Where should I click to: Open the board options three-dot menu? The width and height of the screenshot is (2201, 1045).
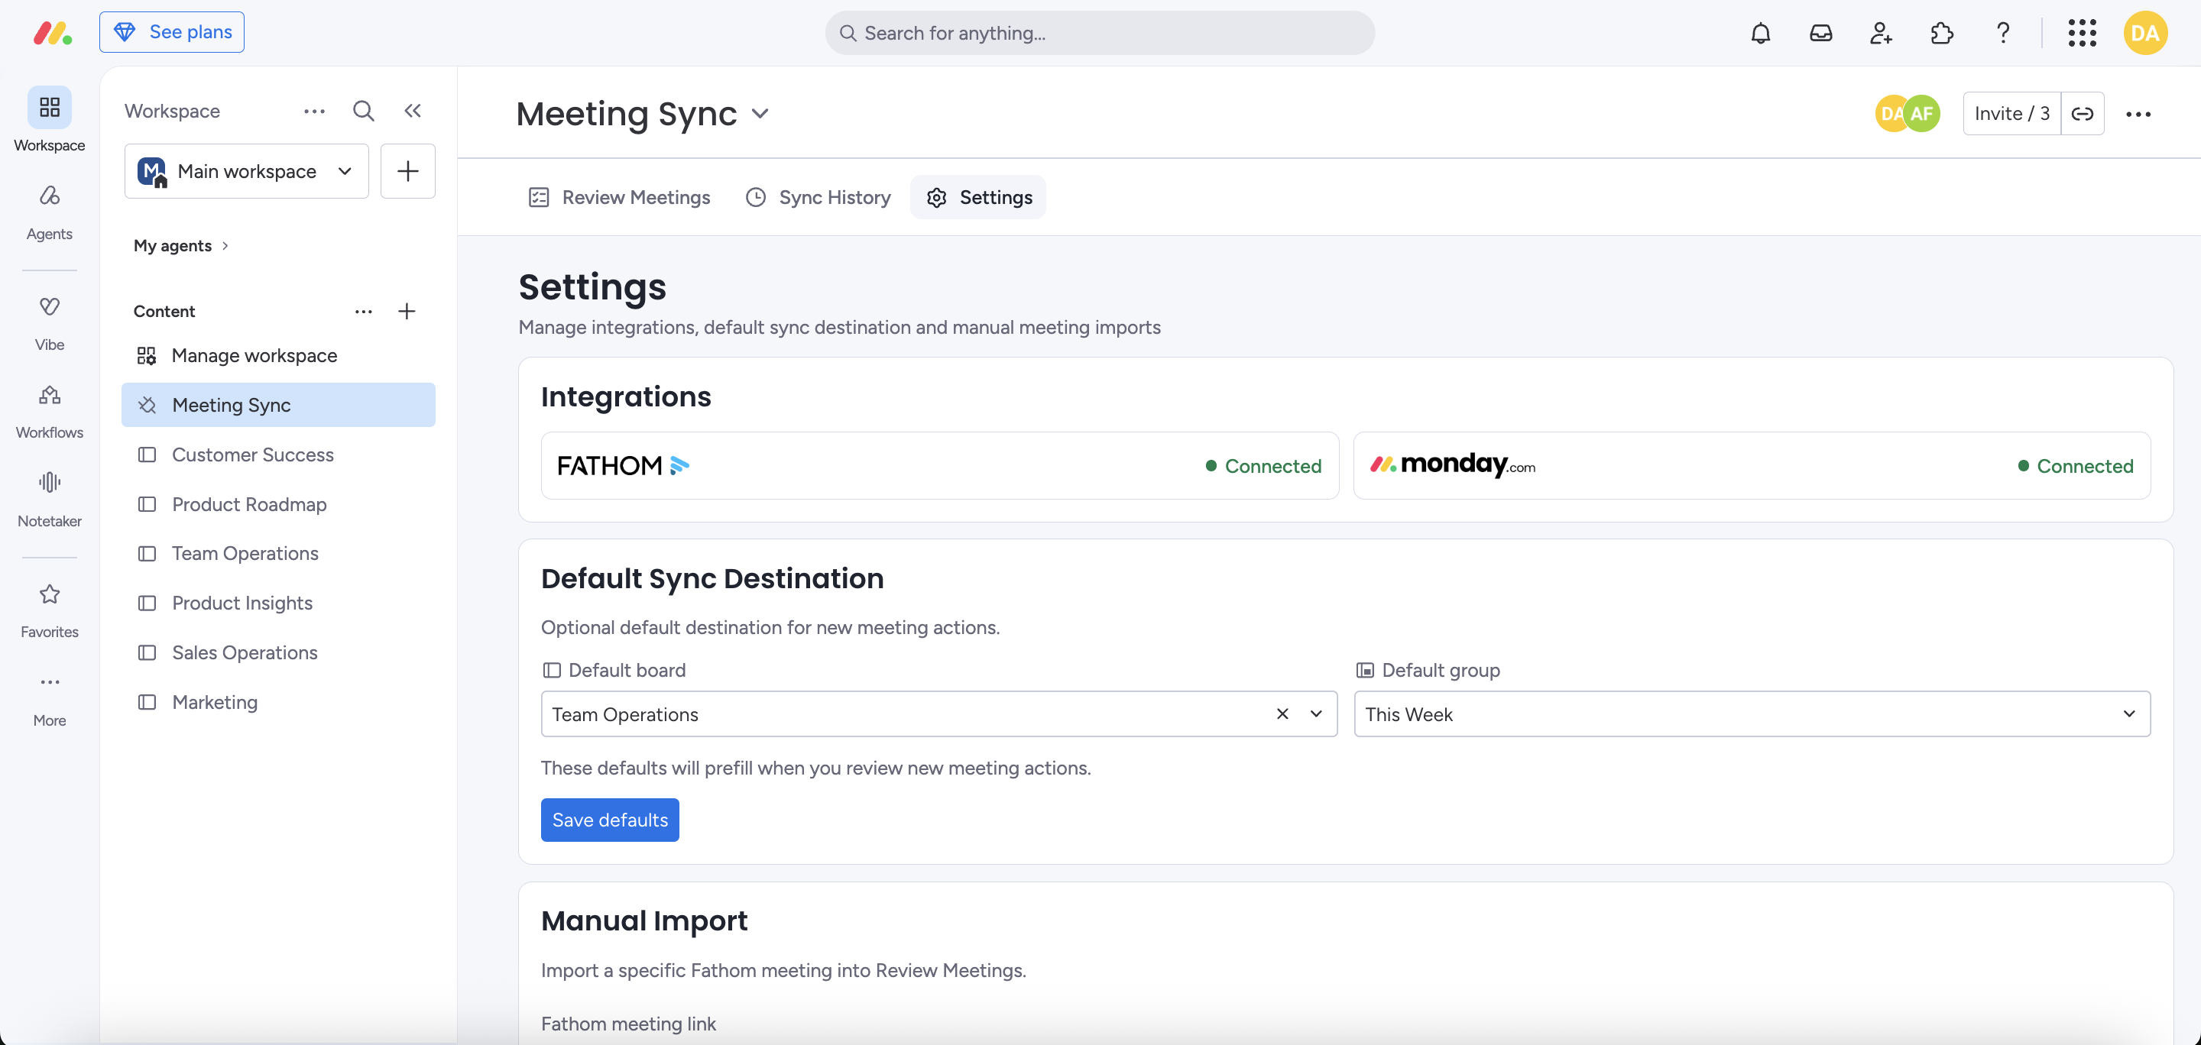2138,114
